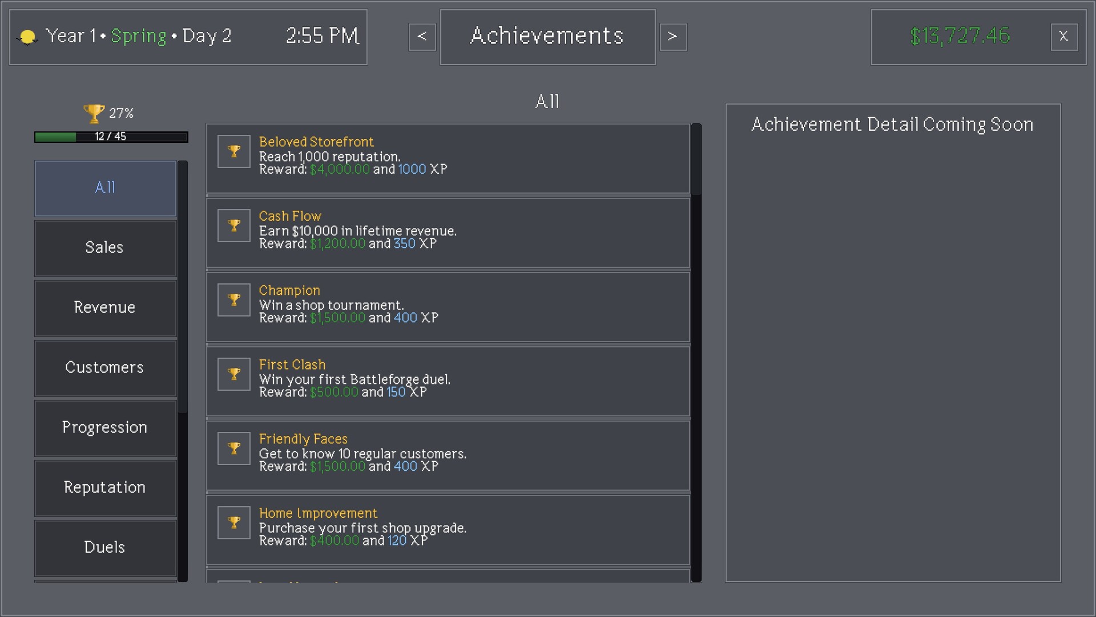
Task: Select the All category tab
Action: (x=106, y=188)
